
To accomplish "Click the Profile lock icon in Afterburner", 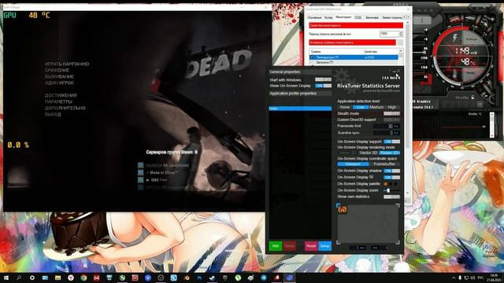I will [x=472, y=97].
